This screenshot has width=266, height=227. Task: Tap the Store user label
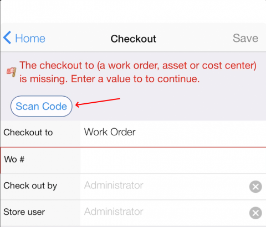pos(24,212)
